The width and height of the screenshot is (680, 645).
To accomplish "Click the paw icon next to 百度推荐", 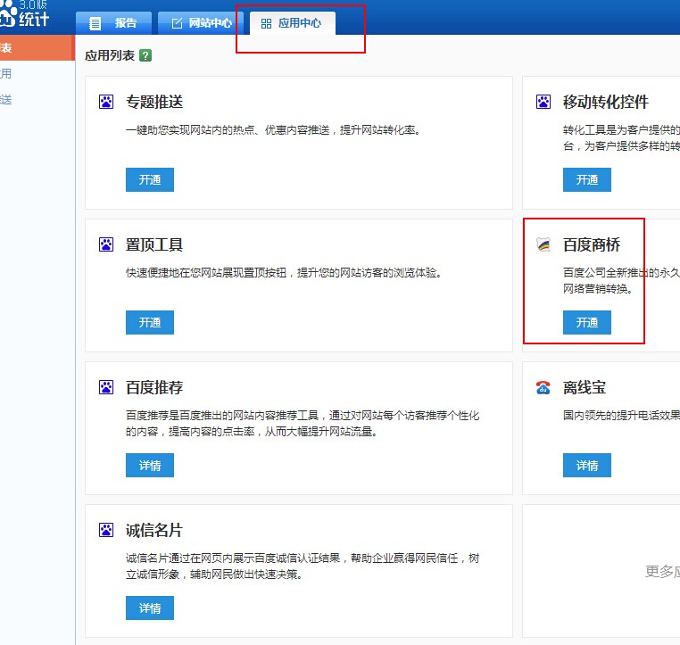I will click(x=106, y=388).
